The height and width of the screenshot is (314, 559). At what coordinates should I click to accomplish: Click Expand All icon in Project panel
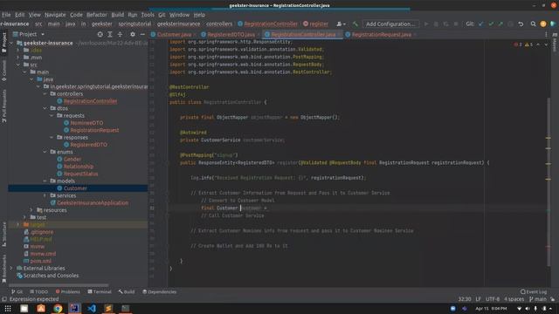[110, 34]
